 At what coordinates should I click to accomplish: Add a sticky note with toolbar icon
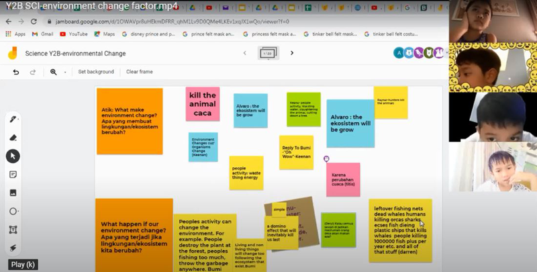(13, 174)
